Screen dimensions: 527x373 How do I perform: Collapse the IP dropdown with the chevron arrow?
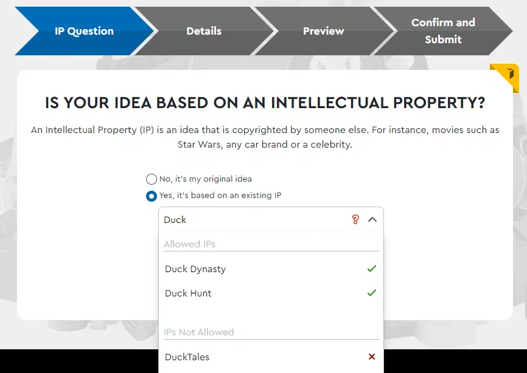coord(372,220)
